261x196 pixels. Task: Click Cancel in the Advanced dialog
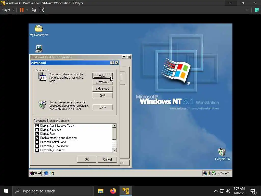click(x=107, y=160)
